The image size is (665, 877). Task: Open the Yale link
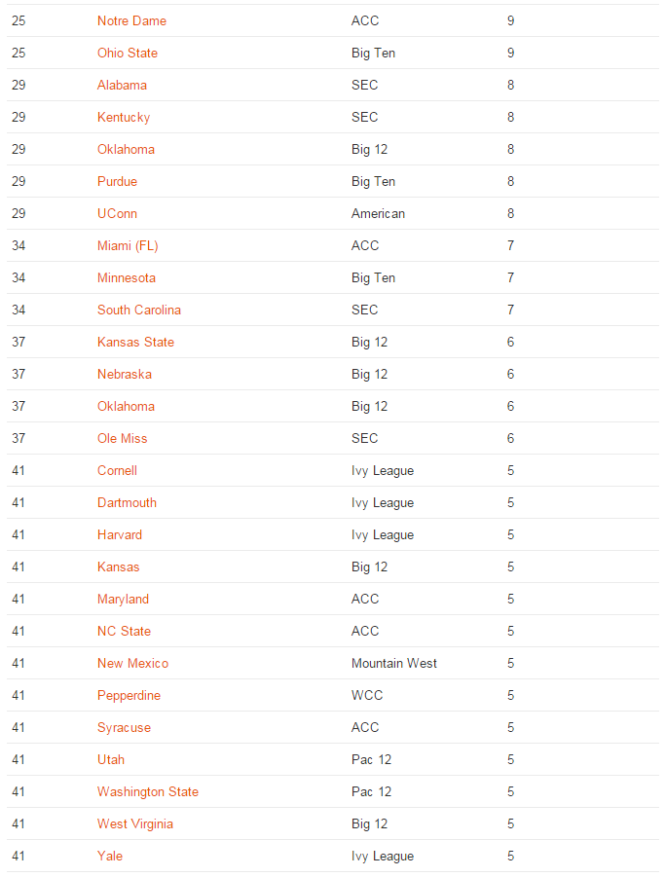(110, 856)
